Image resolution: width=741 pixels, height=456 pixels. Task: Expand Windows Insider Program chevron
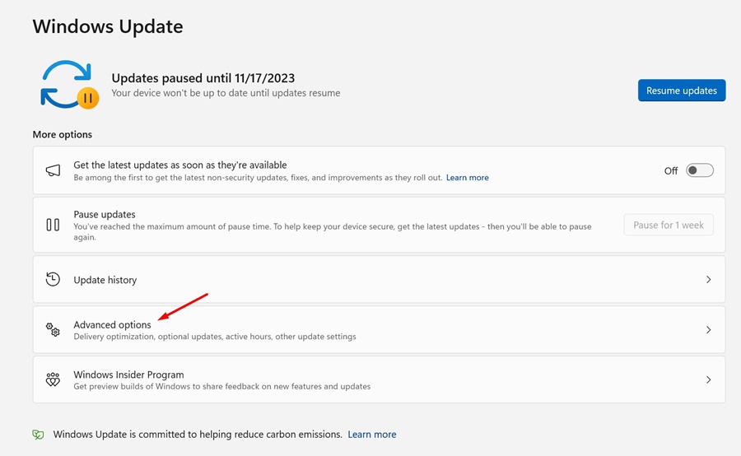708,380
